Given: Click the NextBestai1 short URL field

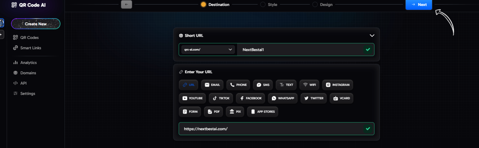Looking at the screenshot, I should pyautogui.click(x=300, y=50).
